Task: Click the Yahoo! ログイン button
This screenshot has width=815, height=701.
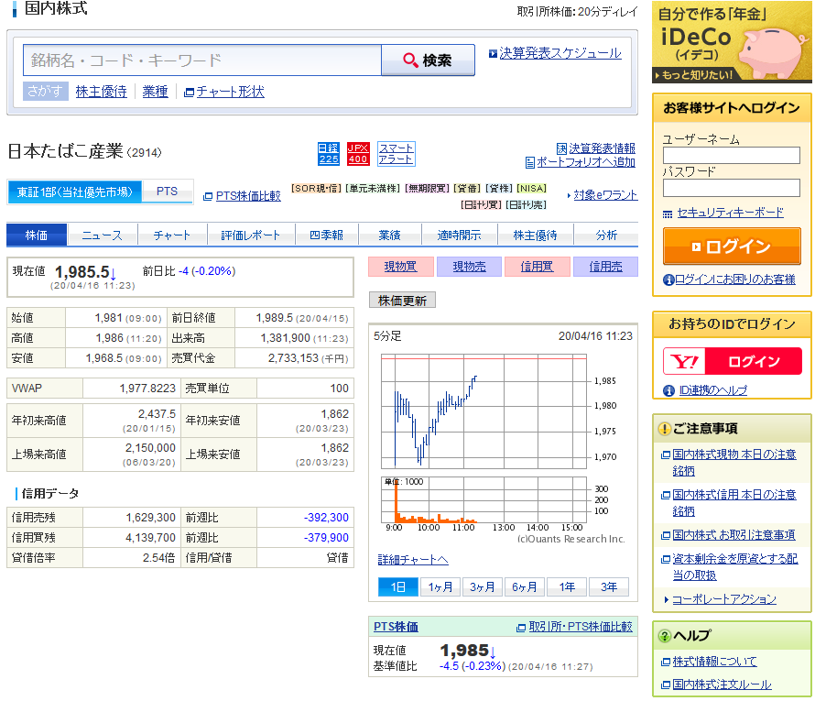Action: (x=733, y=361)
